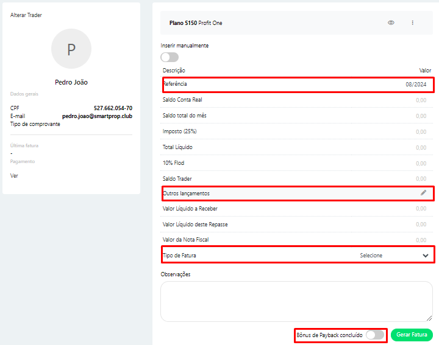Toggle Bônus de Payback concluído switch
The height and width of the screenshot is (345, 439).
point(375,335)
